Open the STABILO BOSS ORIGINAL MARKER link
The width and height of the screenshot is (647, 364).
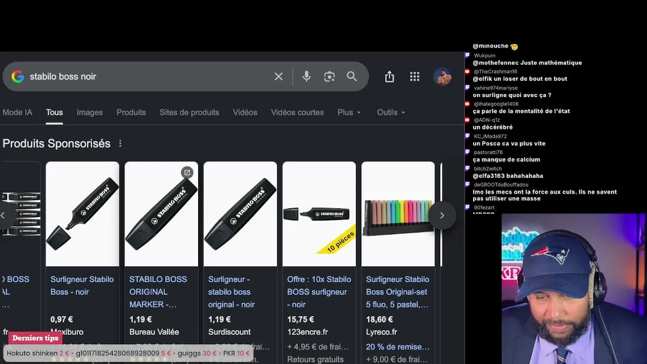[x=158, y=292]
